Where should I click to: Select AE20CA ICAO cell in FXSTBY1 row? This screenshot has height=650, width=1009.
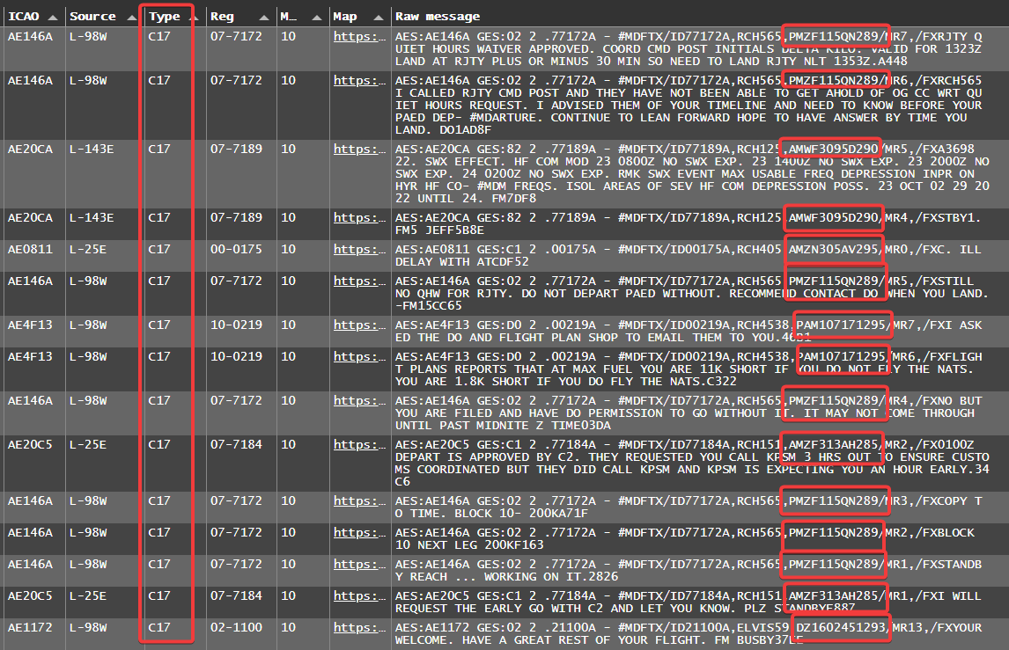[x=30, y=217]
